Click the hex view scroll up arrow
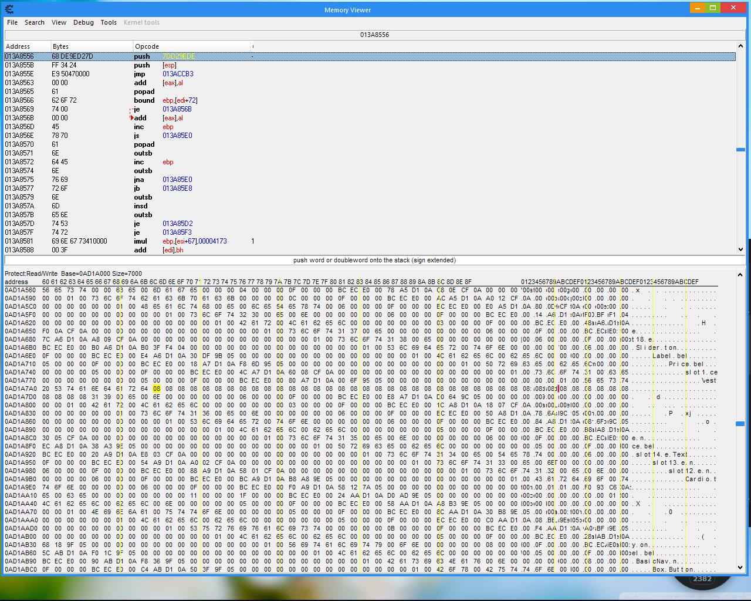This screenshot has height=601, width=751. [x=740, y=274]
